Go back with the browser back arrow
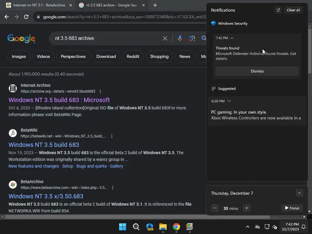 coord(7,17)
